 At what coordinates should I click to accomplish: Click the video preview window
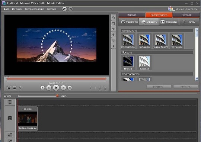pos(57,45)
